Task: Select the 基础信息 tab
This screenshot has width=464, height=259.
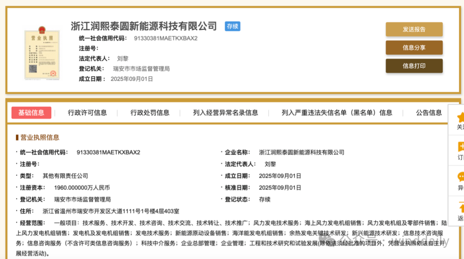Action: (31, 113)
